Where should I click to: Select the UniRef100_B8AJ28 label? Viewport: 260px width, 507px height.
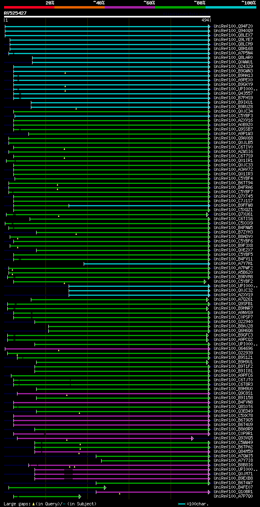pos(233,326)
